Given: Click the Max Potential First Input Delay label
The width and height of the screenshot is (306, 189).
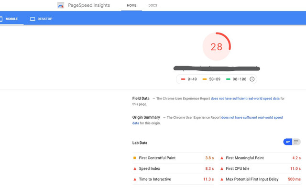Looking at the screenshot, I should (x=252, y=179).
